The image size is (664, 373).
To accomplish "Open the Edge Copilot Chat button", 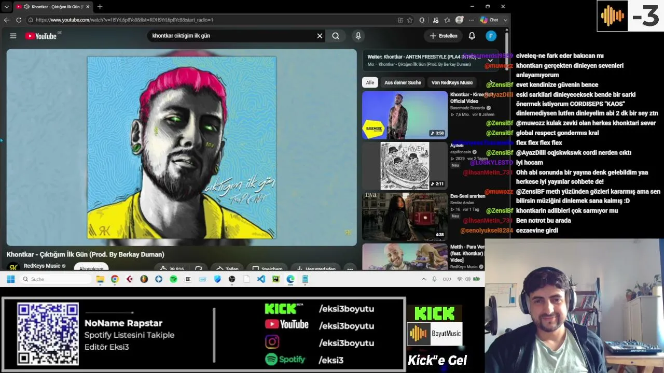I will click(489, 20).
